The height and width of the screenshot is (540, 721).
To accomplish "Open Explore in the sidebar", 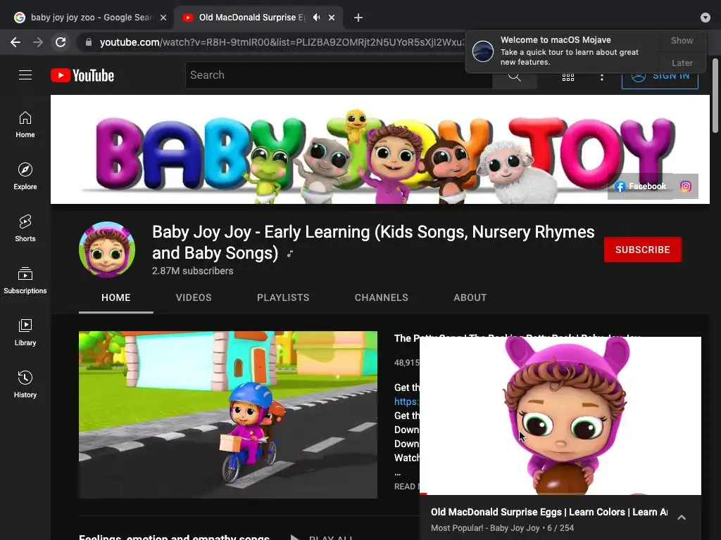I will (x=25, y=176).
